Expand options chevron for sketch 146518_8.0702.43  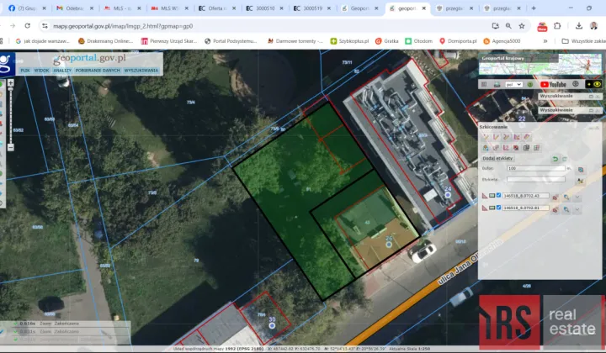pos(577,198)
